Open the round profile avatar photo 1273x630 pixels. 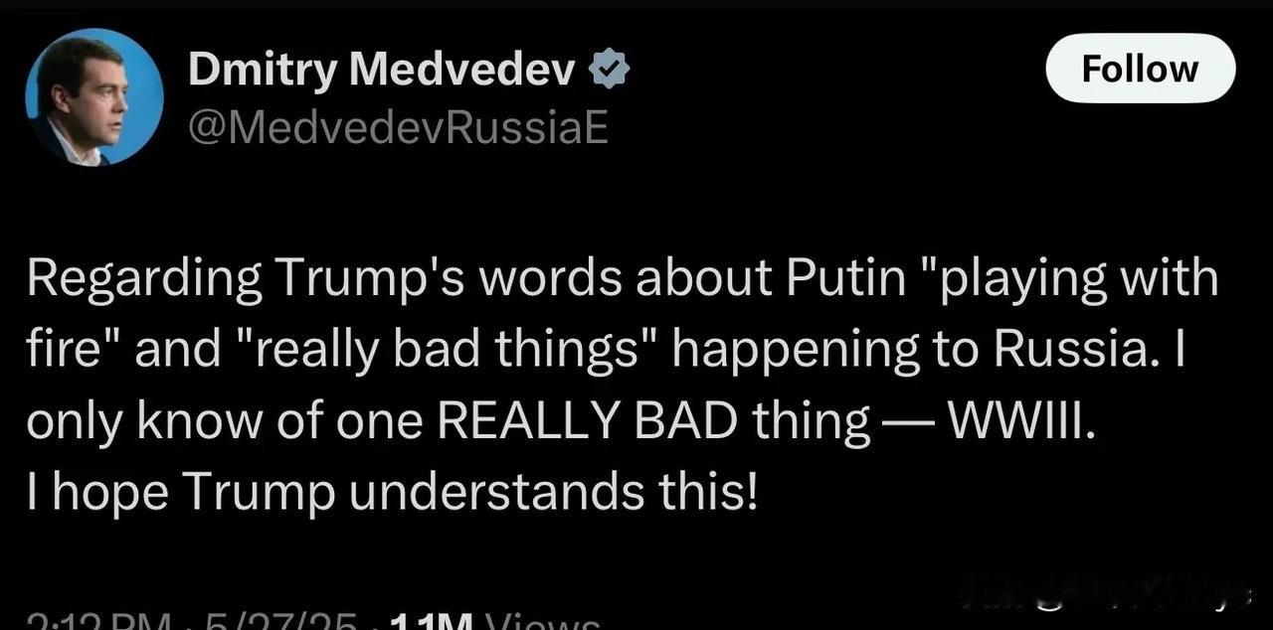(x=94, y=97)
